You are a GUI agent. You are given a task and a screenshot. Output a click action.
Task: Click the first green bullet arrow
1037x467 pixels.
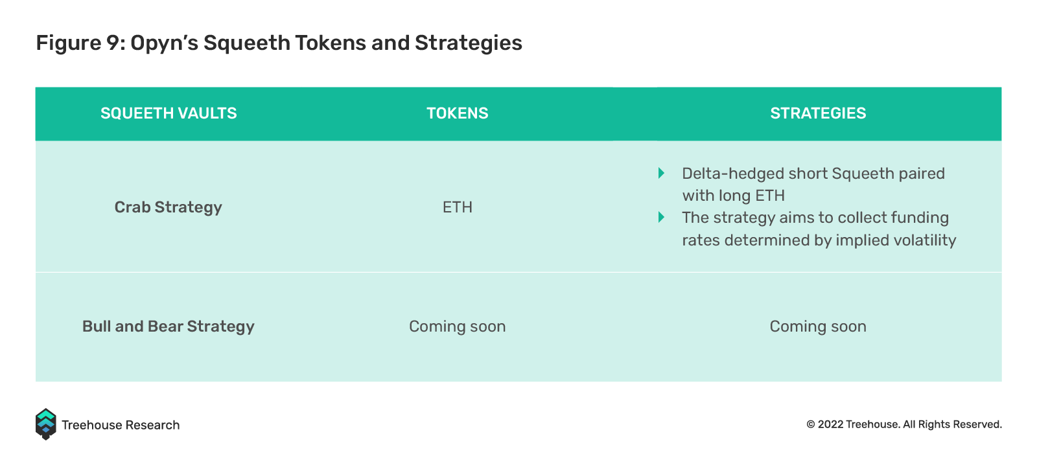coord(661,173)
